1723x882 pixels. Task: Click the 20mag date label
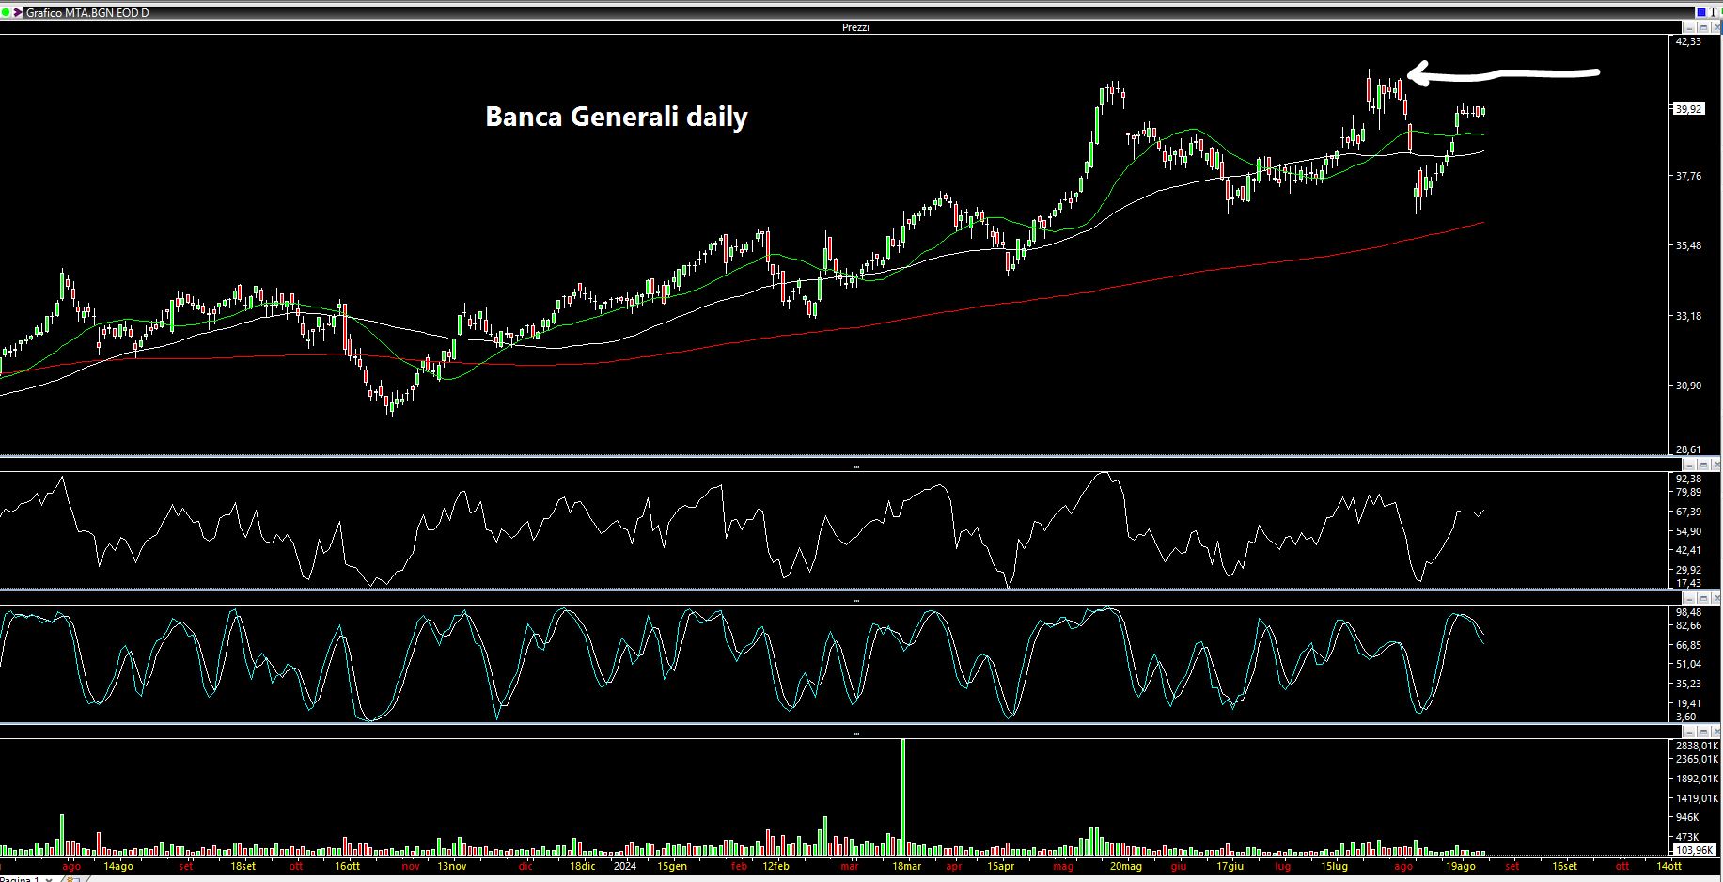pyautogui.click(x=1125, y=866)
